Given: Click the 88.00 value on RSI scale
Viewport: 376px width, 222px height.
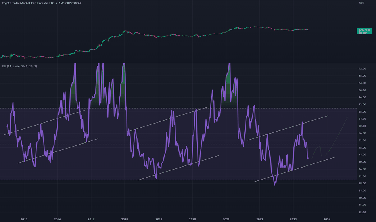Looking at the screenshot, I should [362, 76].
